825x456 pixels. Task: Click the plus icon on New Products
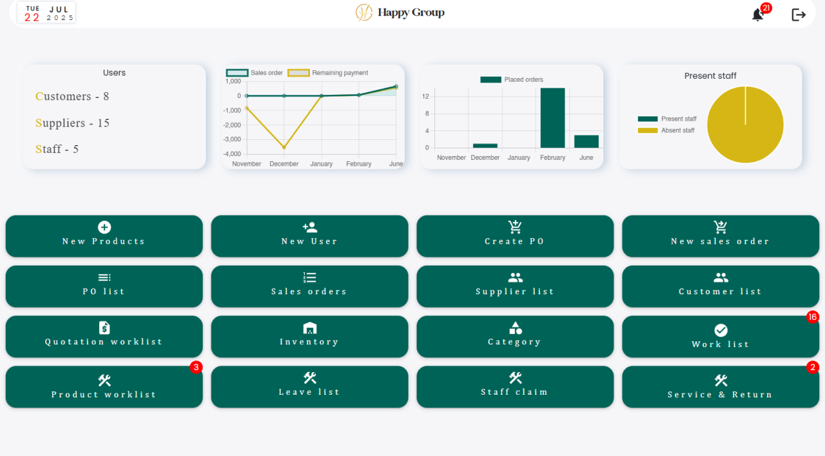(104, 227)
